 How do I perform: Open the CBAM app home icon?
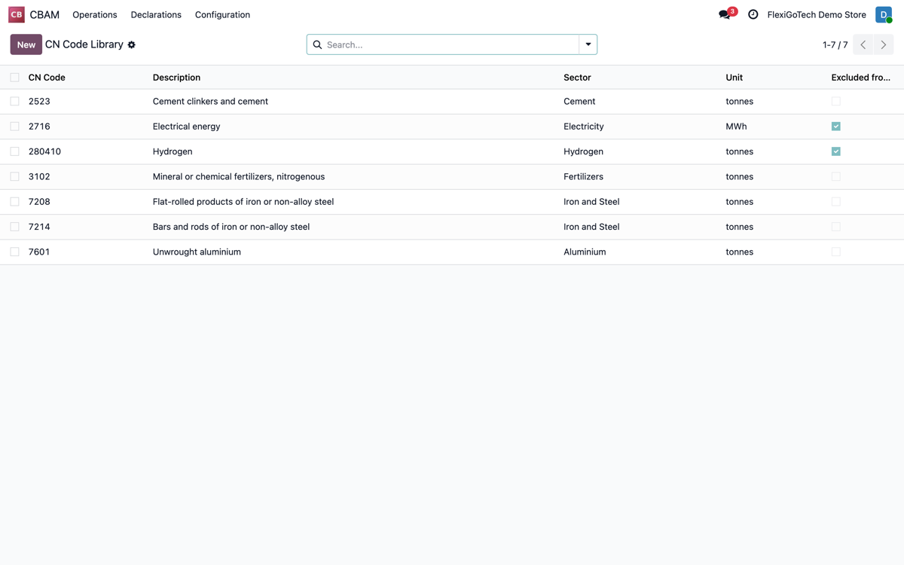[17, 14]
